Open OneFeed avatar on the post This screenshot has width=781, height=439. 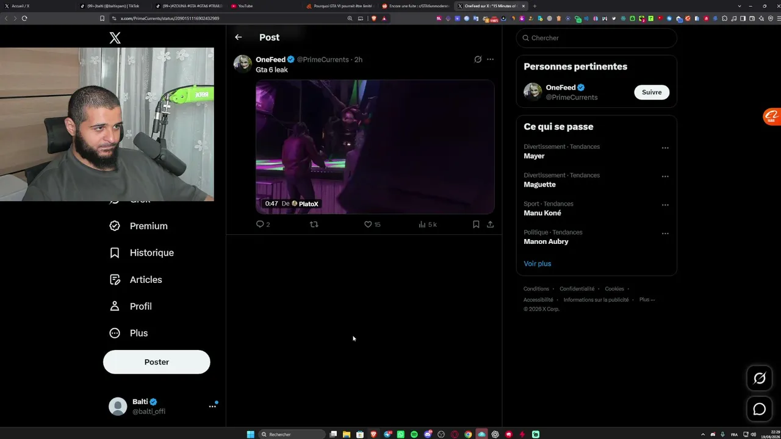pyautogui.click(x=242, y=63)
